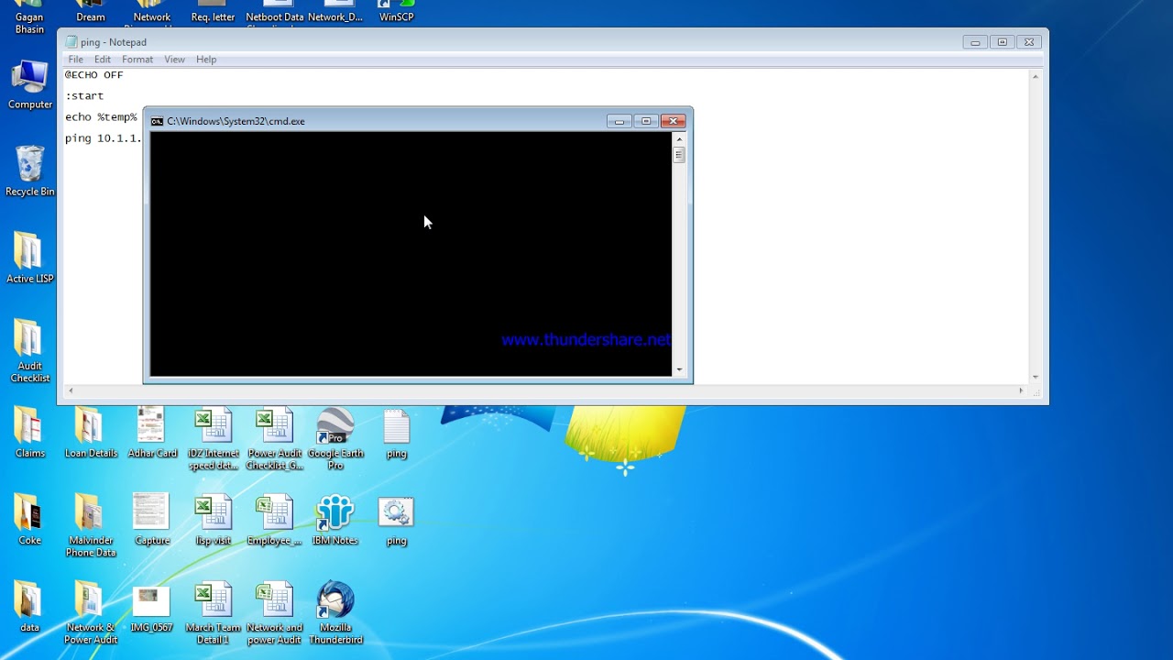Select the Employee_ Excel file icon
The height and width of the screenshot is (660, 1173).
click(x=275, y=521)
